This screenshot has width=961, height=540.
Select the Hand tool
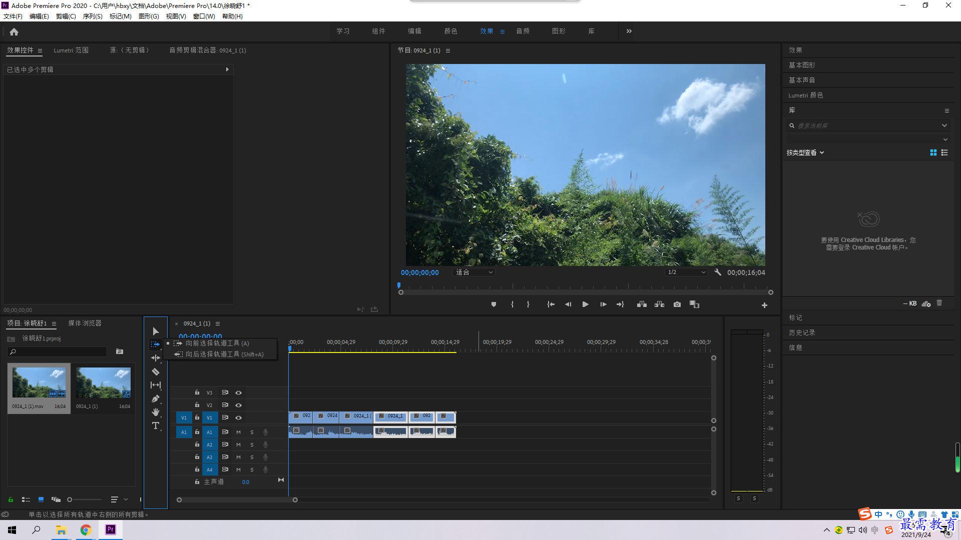point(156,412)
